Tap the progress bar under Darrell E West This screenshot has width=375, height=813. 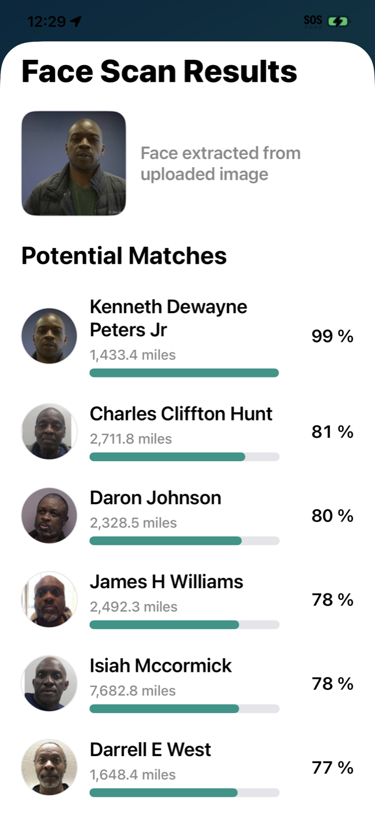(184, 792)
